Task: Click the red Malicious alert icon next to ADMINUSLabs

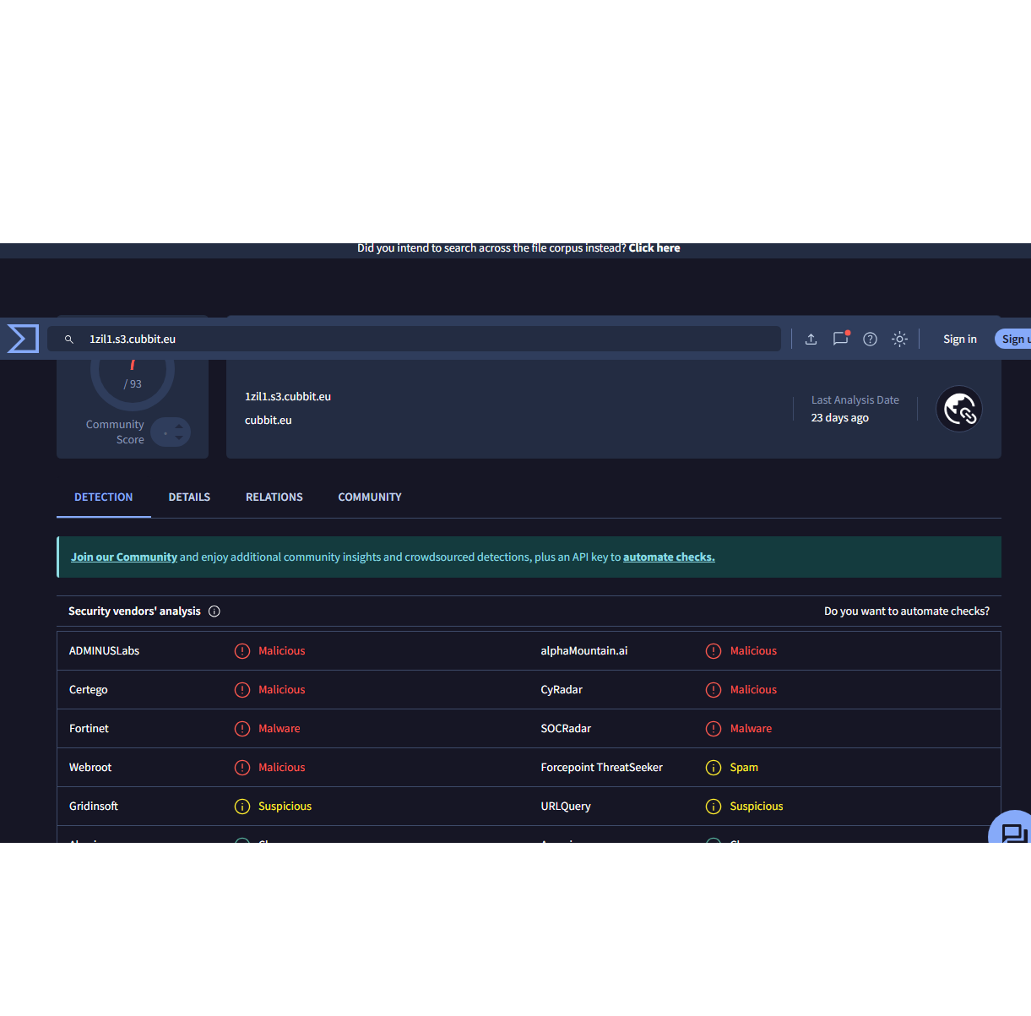Action: [x=242, y=650]
